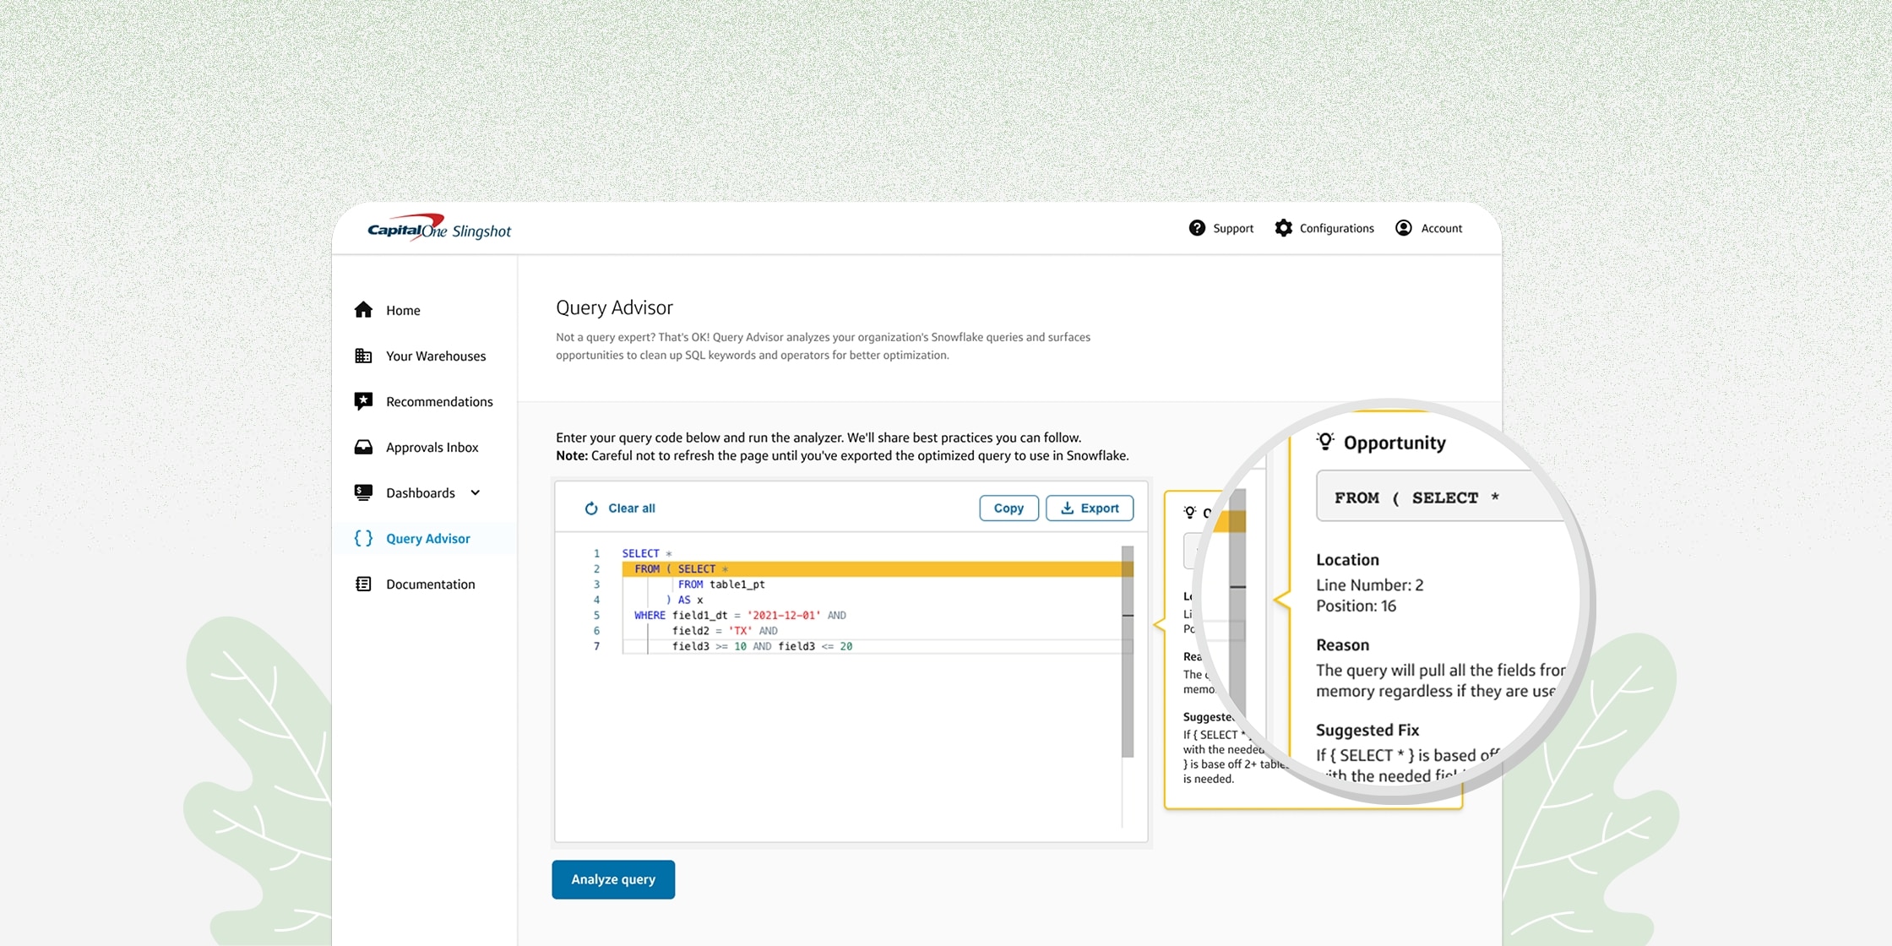Click the magnified 'Reason' heading
Image resolution: width=1892 pixels, height=946 pixels.
point(1342,644)
